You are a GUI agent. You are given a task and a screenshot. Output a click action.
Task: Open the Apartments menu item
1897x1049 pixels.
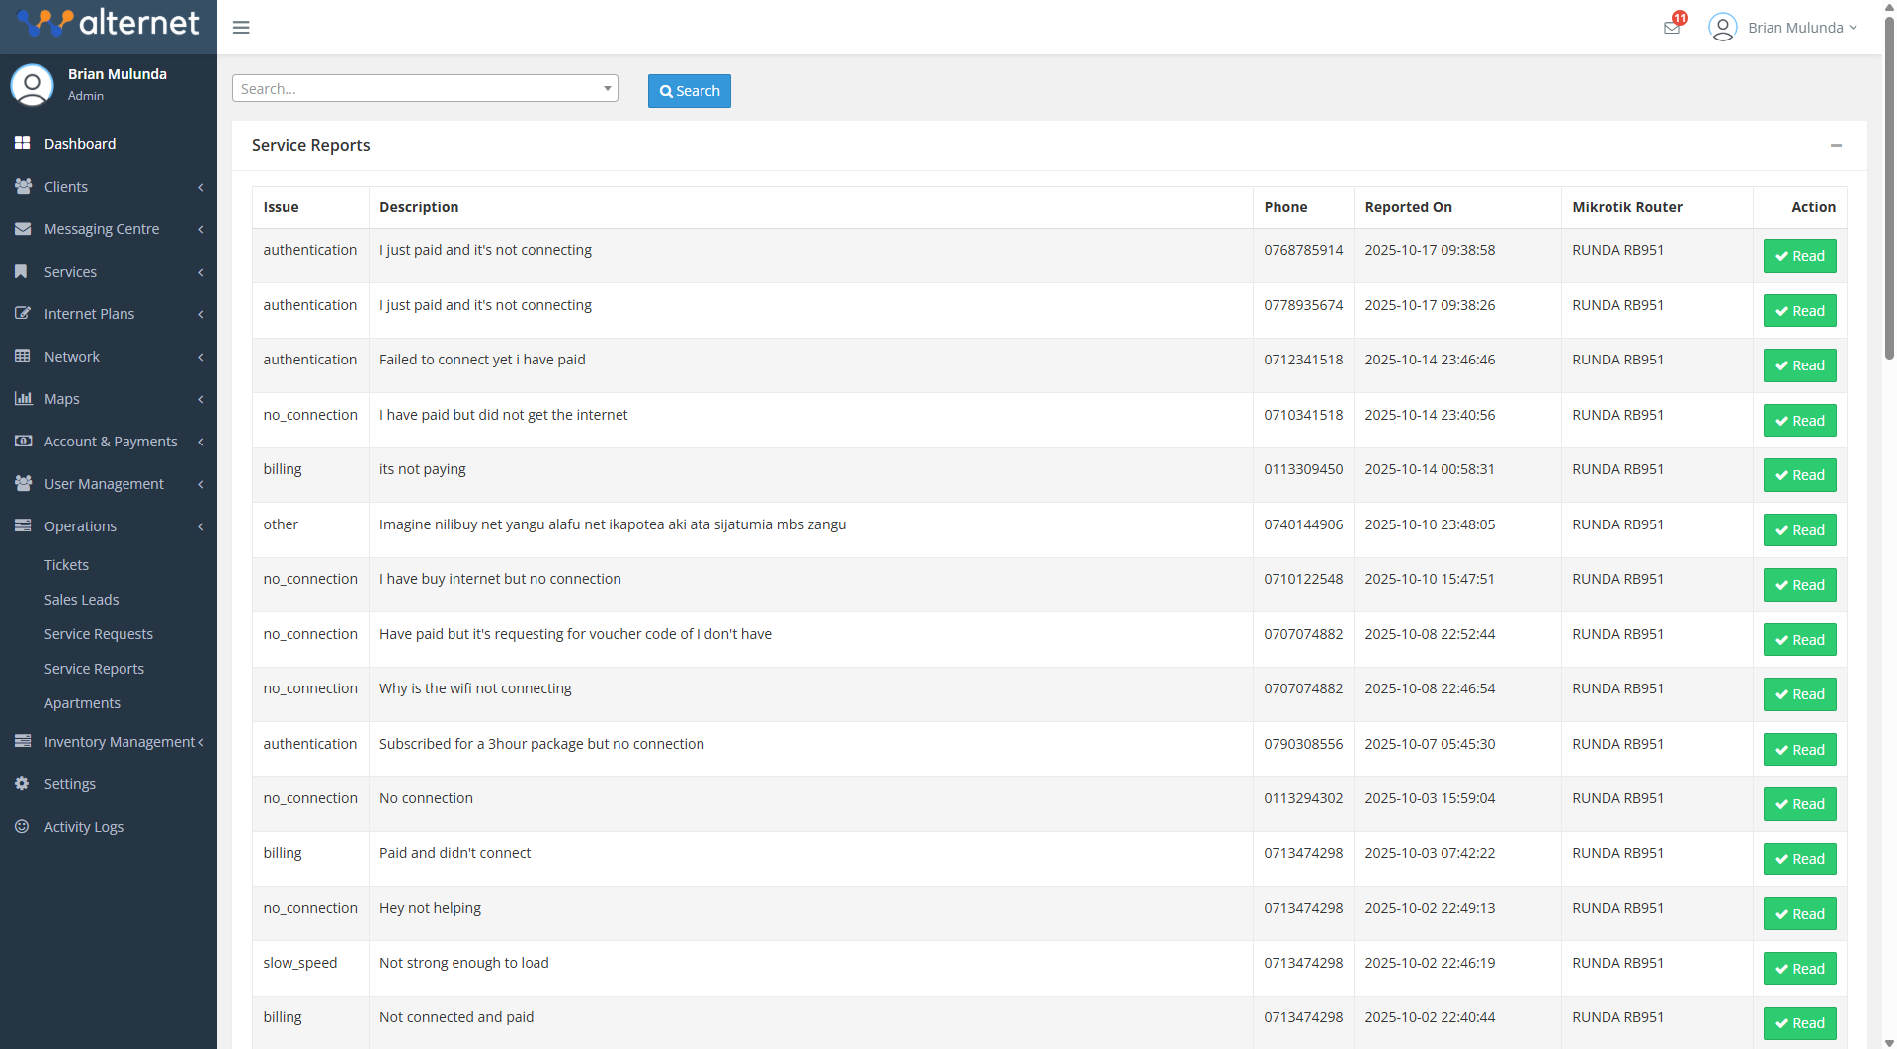point(82,703)
